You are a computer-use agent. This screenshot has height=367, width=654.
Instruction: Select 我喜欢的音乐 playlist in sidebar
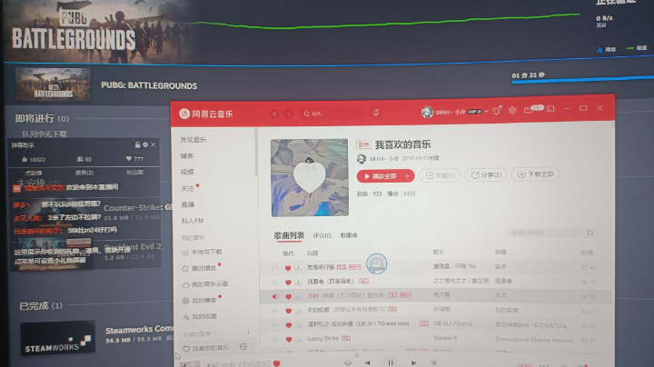click(x=206, y=348)
